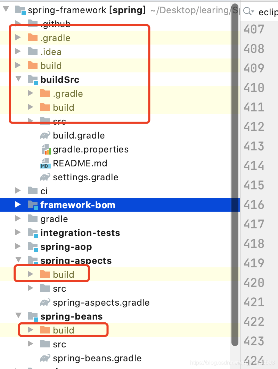278x369 pixels.
Task: Expand build folder under spring-aspects
Action: coord(30,274)
